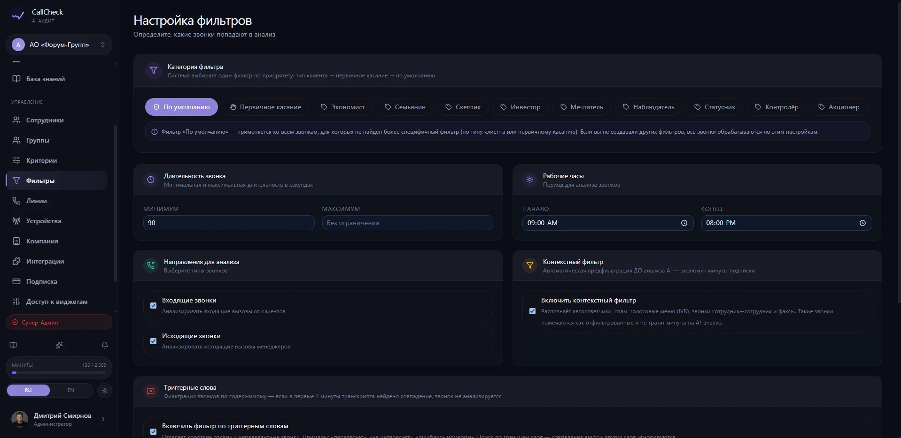Select the Первичное касание filter tab
The width and height of the screenshot is (901, 438).
(x=265, y=107)
